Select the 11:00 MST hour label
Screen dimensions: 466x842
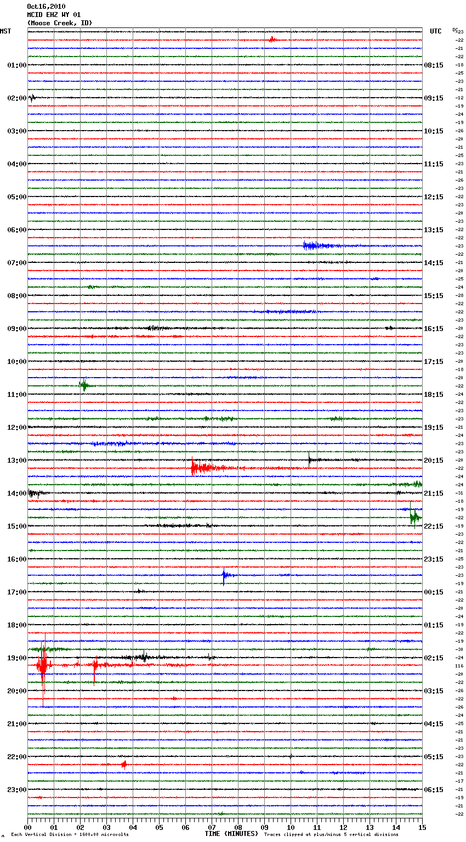[17, 395]
